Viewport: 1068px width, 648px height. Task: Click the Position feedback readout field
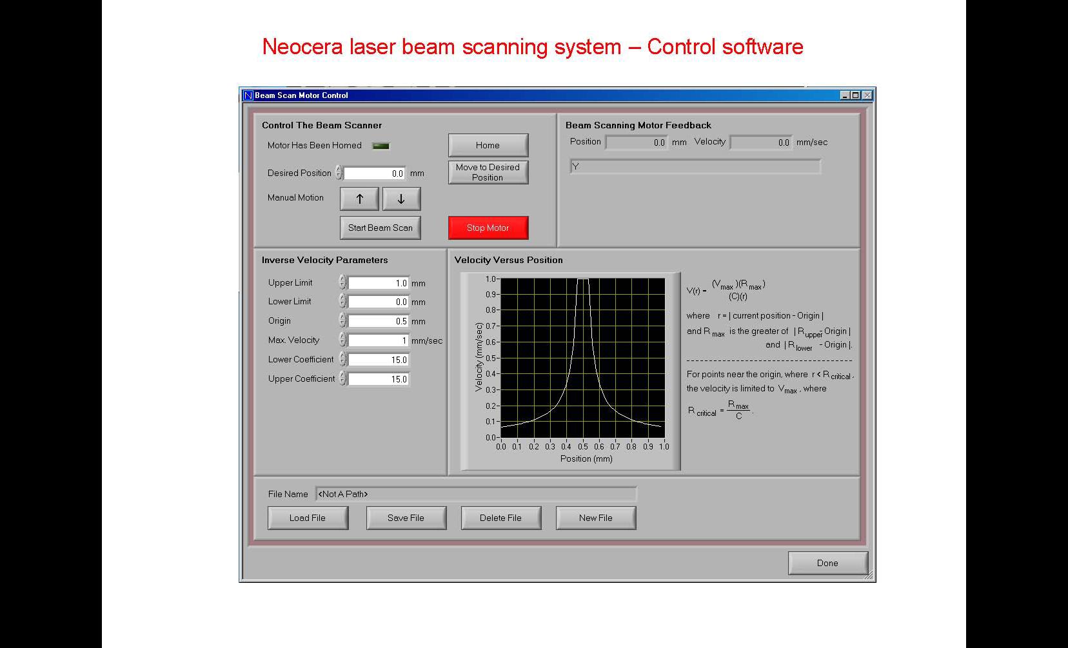[x=637, y=142]
